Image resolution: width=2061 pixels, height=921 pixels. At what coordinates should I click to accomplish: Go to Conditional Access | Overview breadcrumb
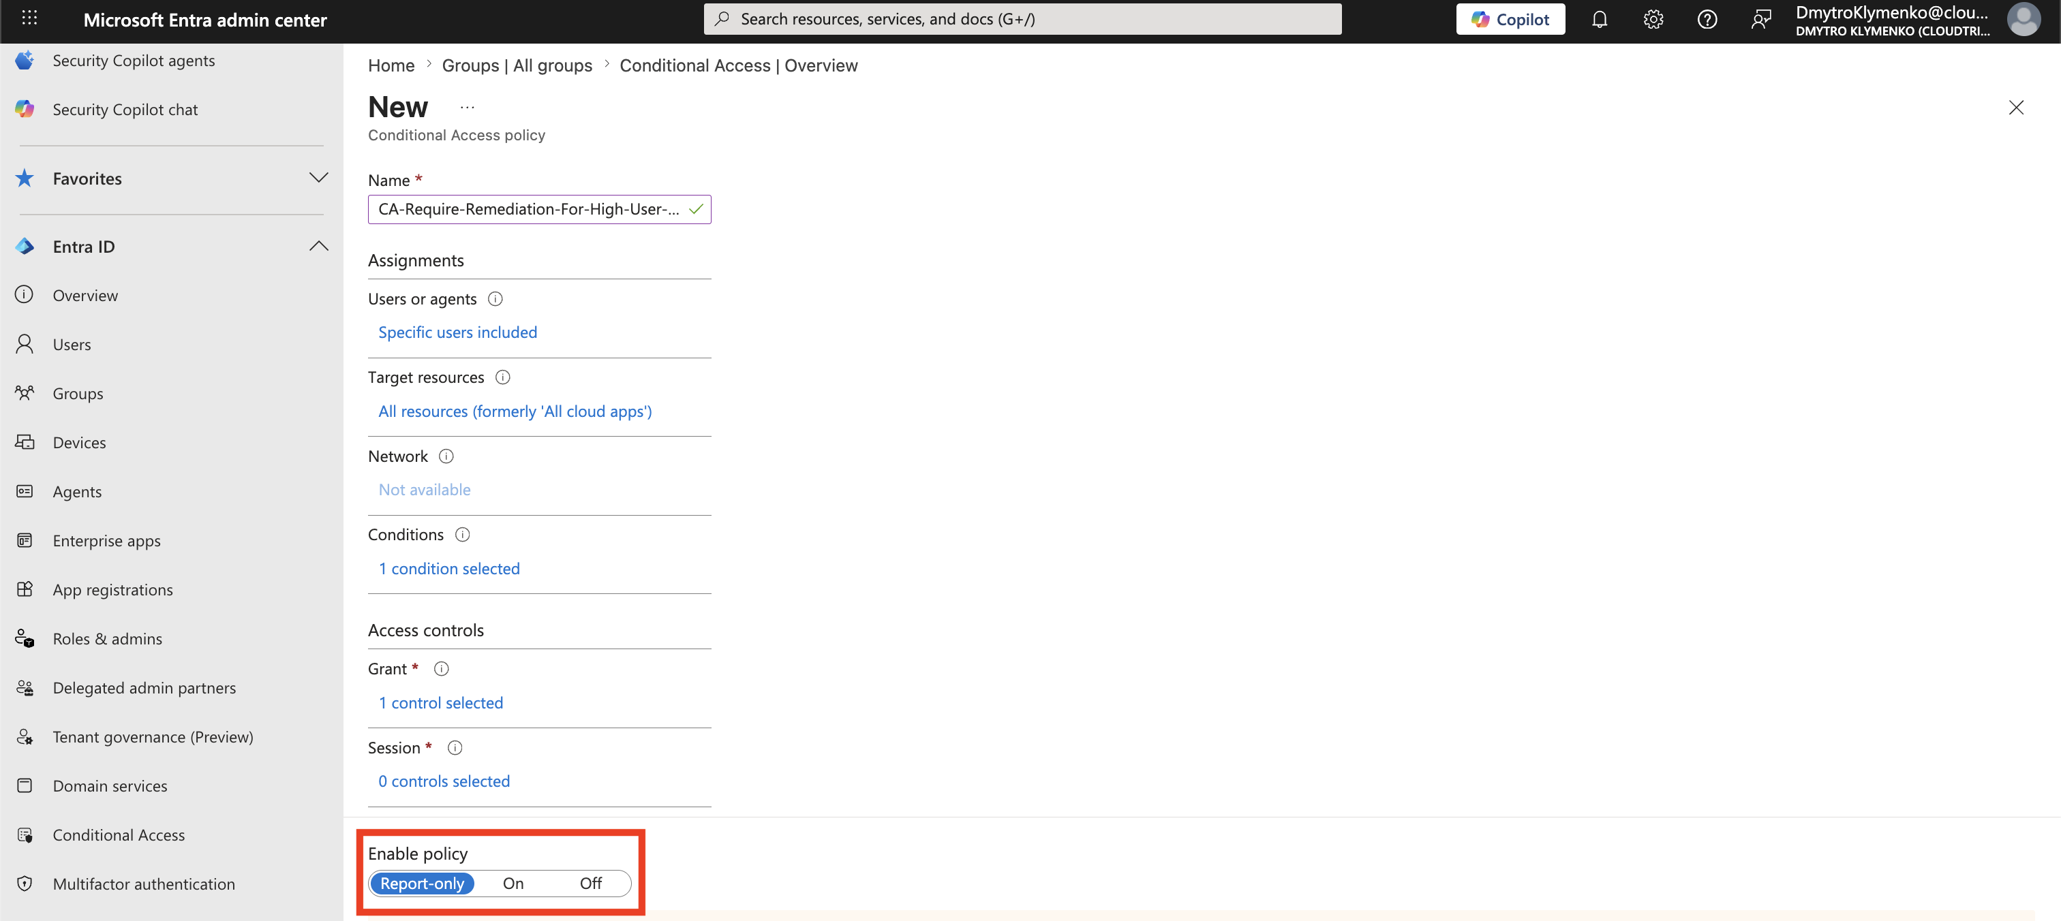[x=739, y=65]
